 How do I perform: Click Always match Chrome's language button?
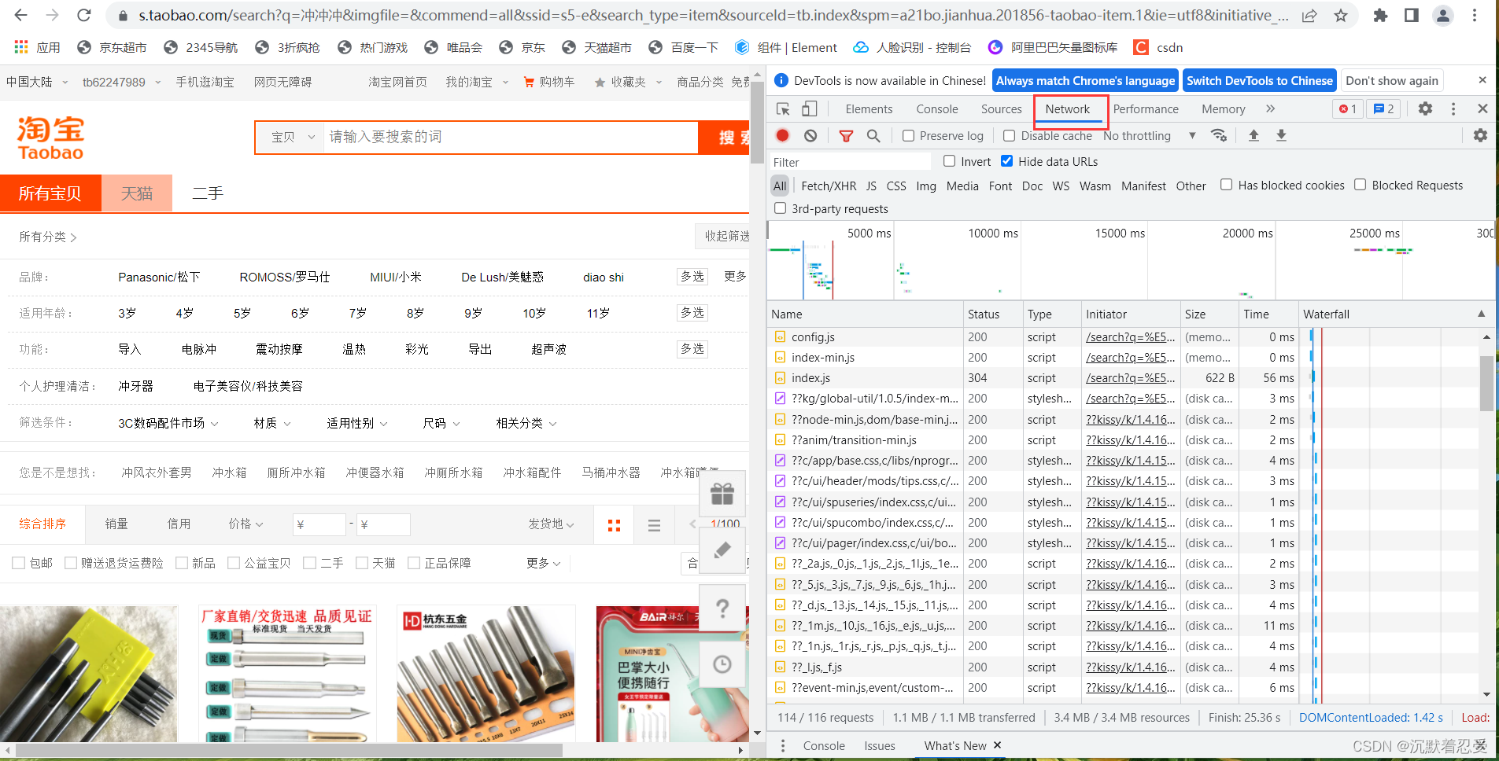pos(1085,80)
